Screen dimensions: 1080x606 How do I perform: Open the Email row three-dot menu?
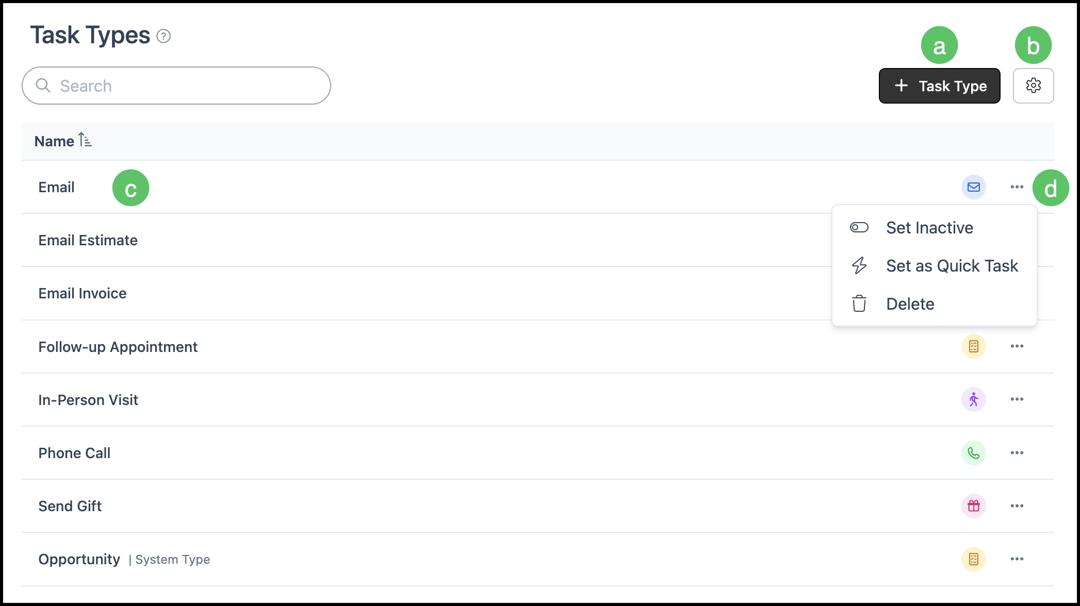(x=1017, y=187)
